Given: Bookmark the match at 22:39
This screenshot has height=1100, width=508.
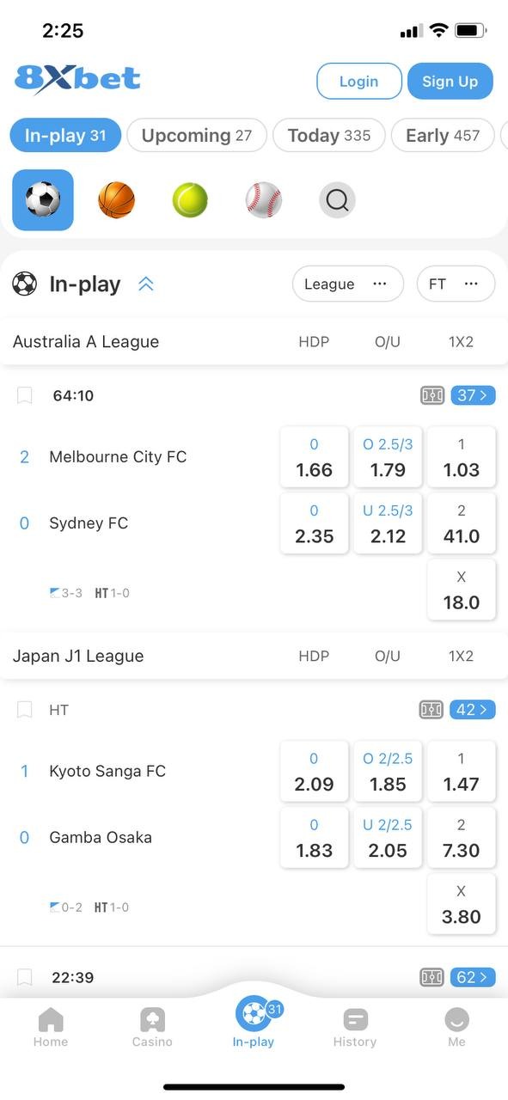Looking at the screenshot, I should [25, 977].
